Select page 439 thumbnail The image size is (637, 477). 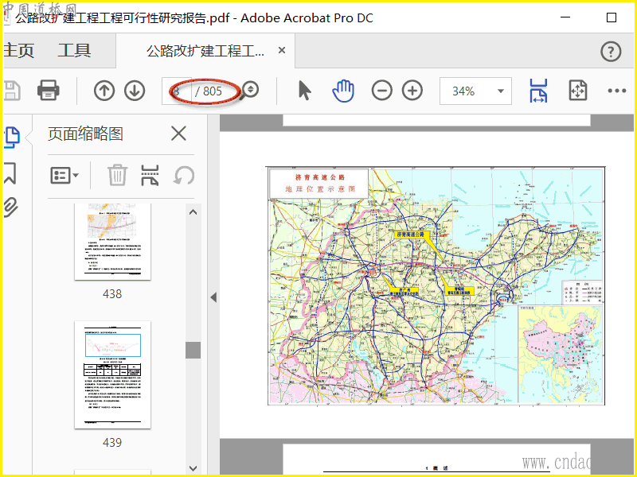[x=112, y=374]
